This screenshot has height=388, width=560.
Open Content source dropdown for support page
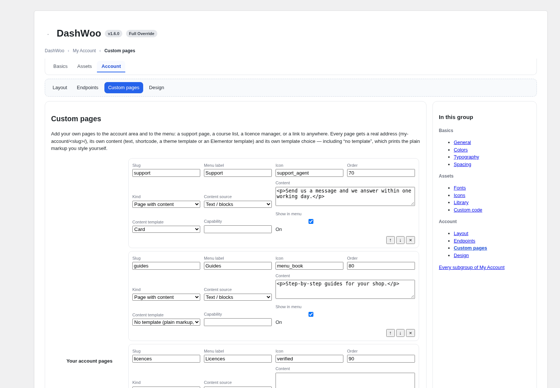(238, 204)
